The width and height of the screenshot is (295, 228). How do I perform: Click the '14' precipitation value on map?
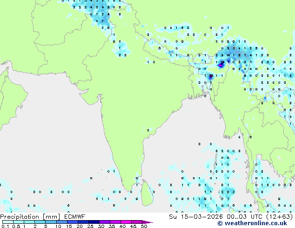point(228,55)
